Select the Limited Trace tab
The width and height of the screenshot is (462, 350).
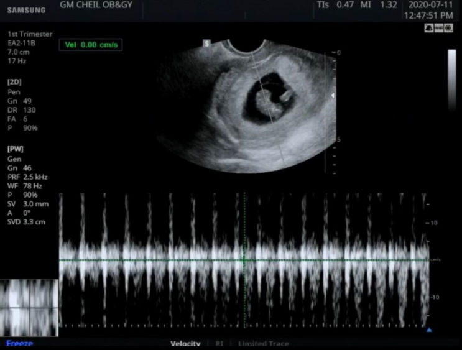(x=264, y=344)
